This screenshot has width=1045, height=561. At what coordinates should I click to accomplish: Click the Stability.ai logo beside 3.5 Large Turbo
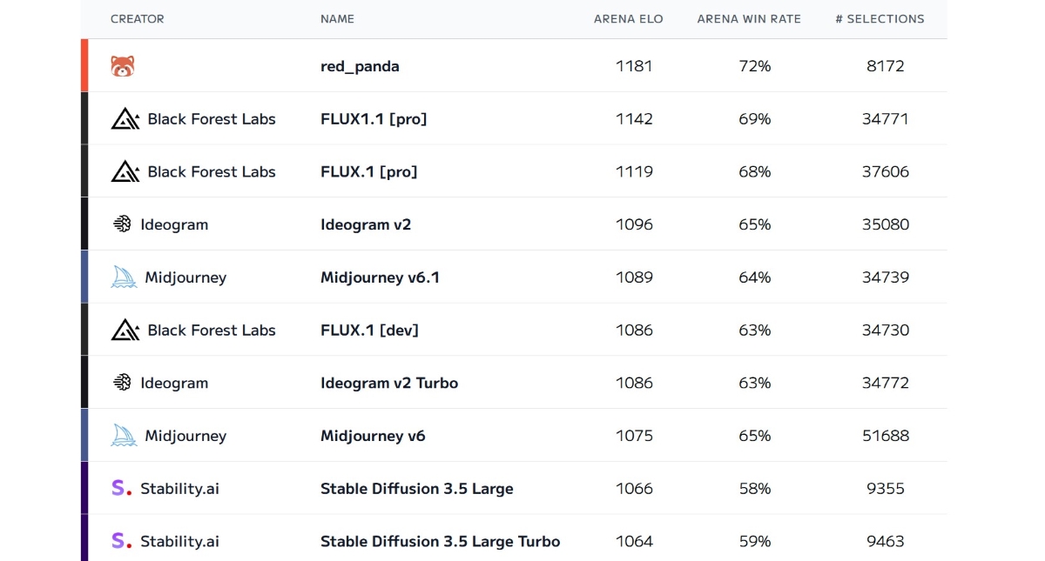tap(121, 541)
